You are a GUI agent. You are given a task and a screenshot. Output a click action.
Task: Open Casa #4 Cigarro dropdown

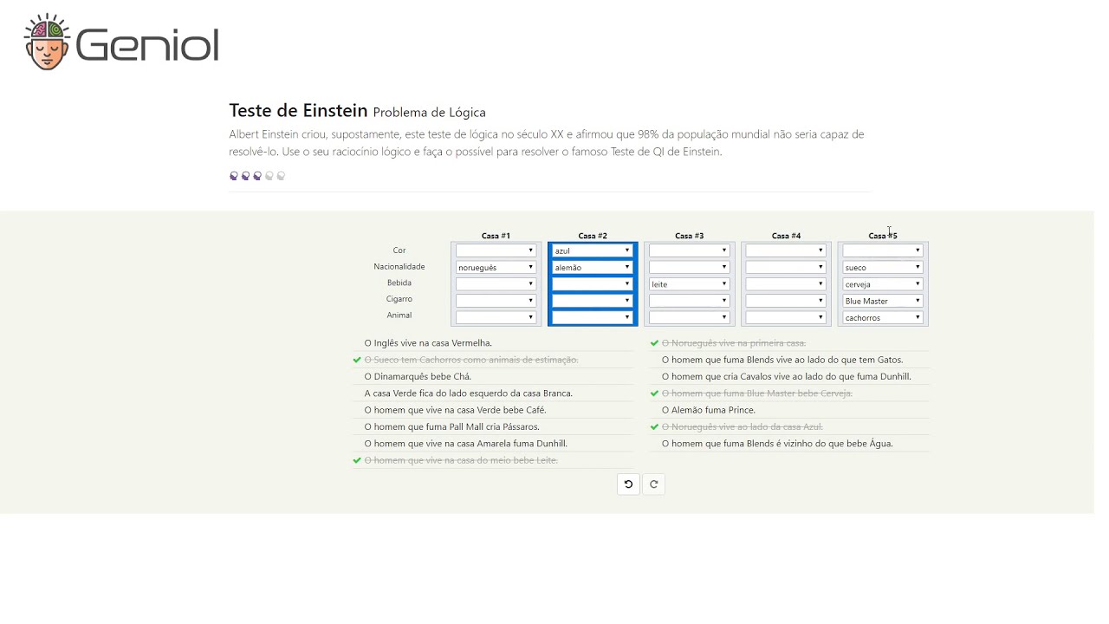tap(786, 301)
